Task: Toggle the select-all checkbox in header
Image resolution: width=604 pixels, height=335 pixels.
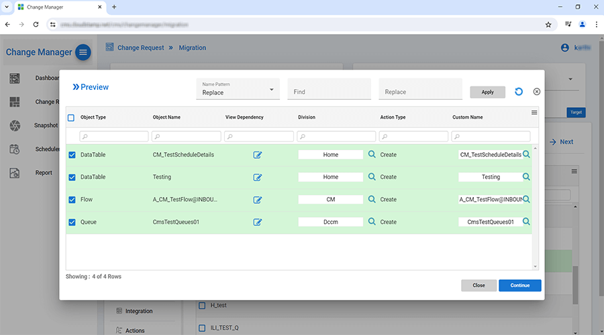Action: (x=72, y=118)
